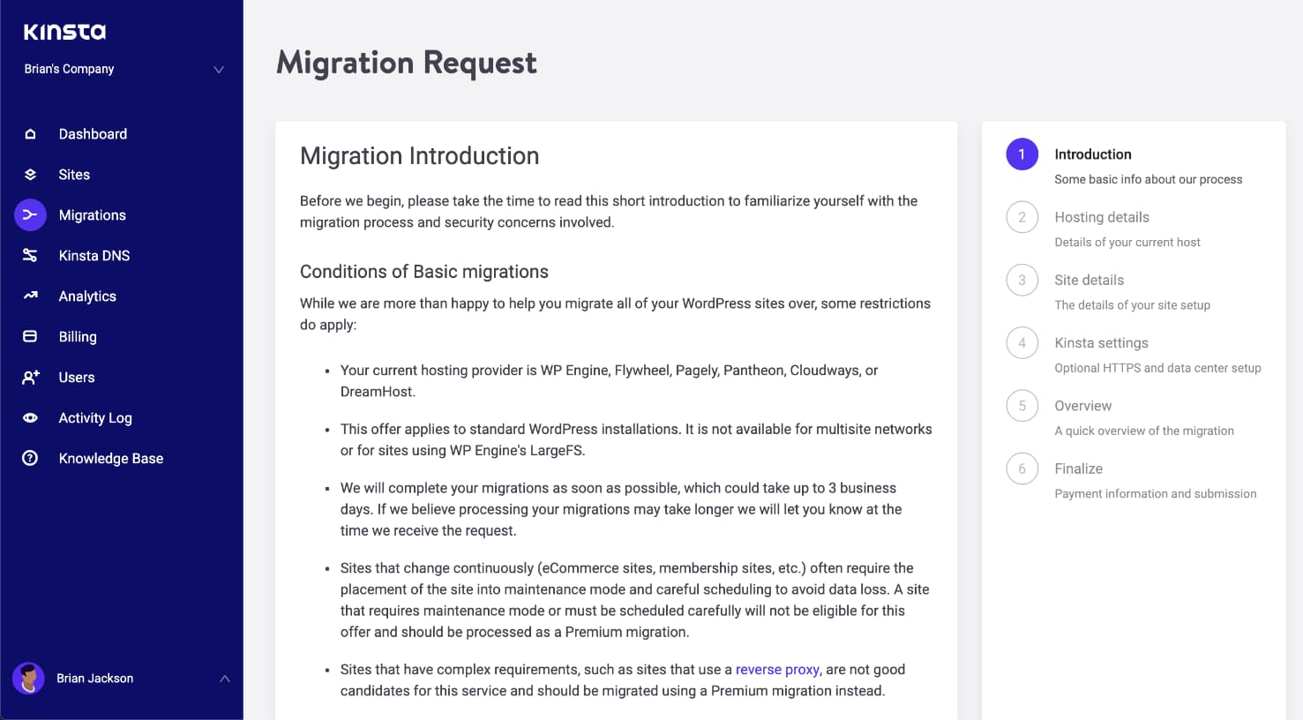Jump to the Overview step
The image size is (1303, 720).
click(x=1083, y=406)
